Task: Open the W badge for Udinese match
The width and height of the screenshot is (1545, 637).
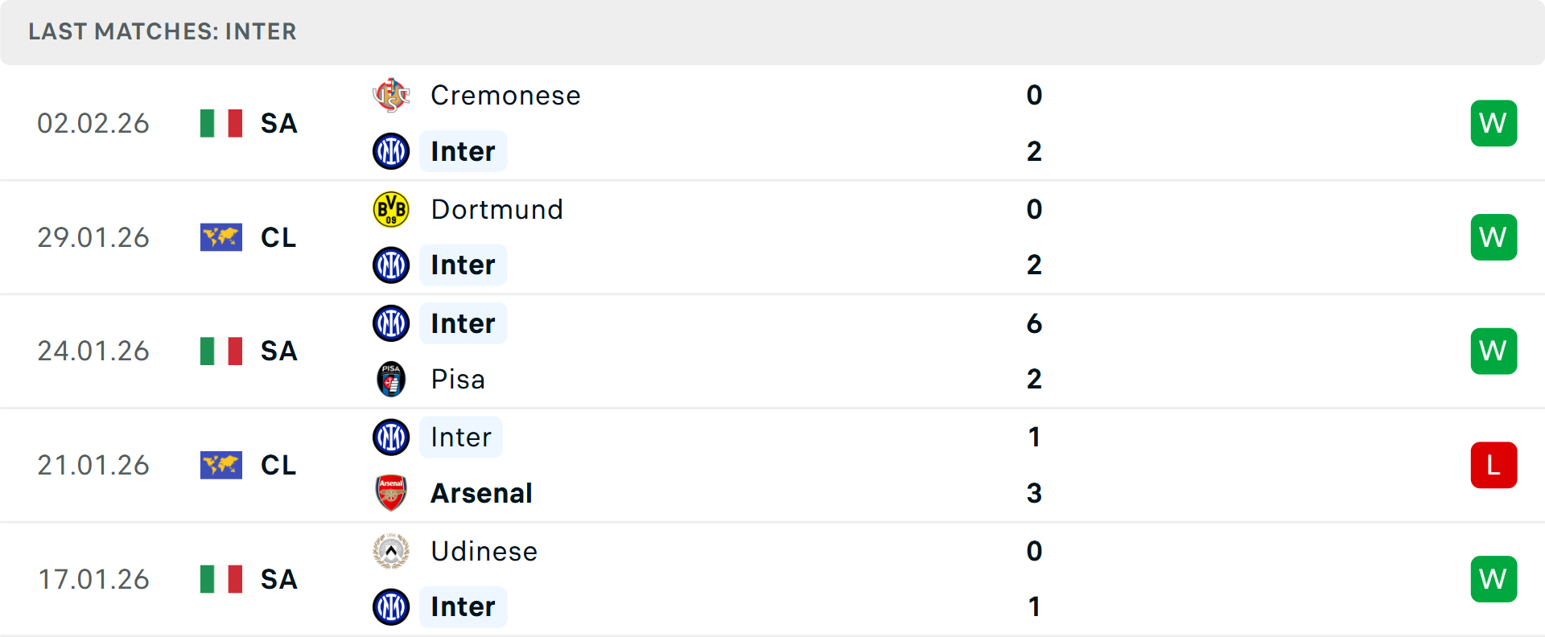Action: pos(1493,579)
